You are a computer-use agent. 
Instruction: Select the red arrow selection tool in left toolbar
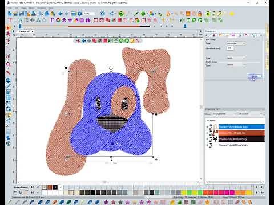8,28
